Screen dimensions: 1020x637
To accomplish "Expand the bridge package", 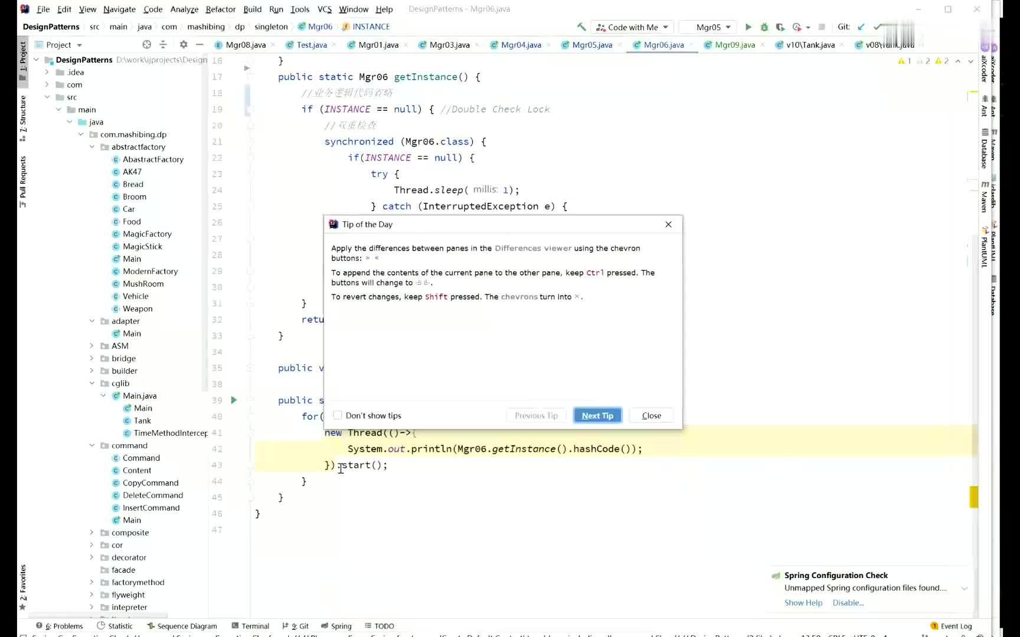I will click(x=92, y=359).
